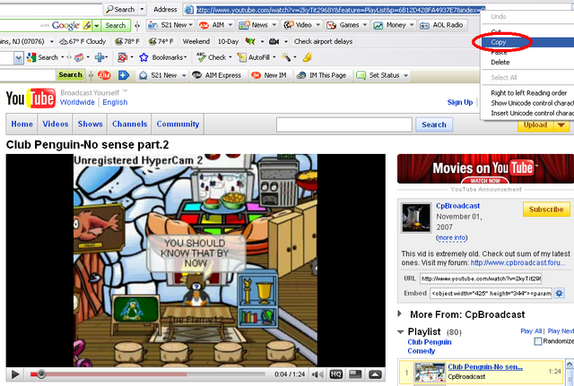
Task: Click the Video toolbar button
Action: tap(302, 25)
